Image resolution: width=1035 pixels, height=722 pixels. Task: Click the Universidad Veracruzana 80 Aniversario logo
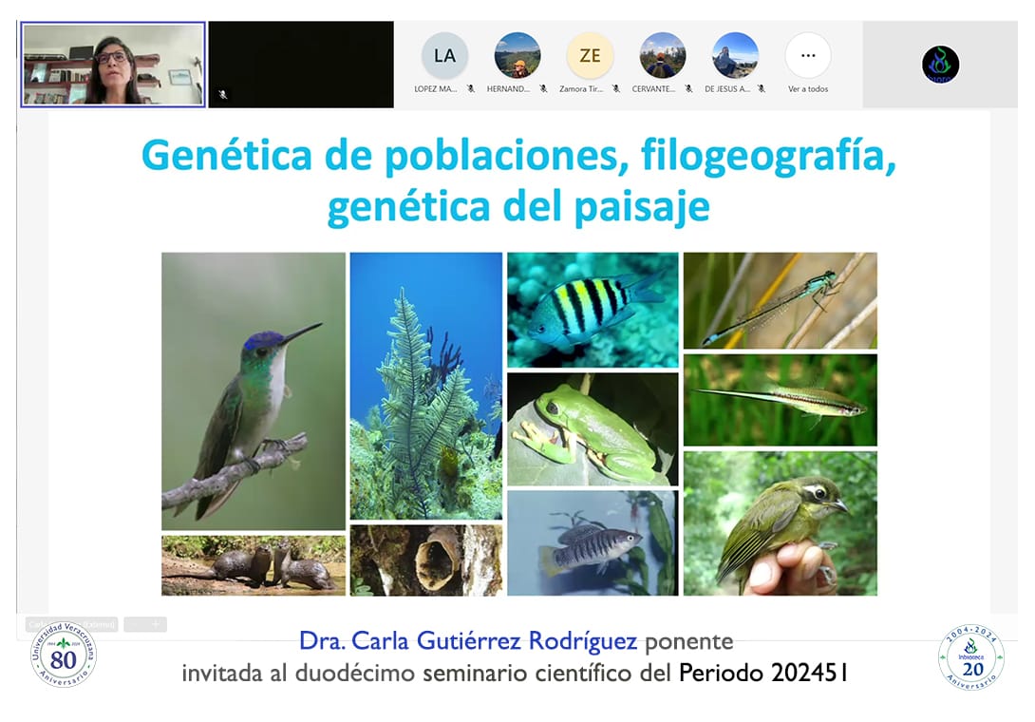[63, 655]
